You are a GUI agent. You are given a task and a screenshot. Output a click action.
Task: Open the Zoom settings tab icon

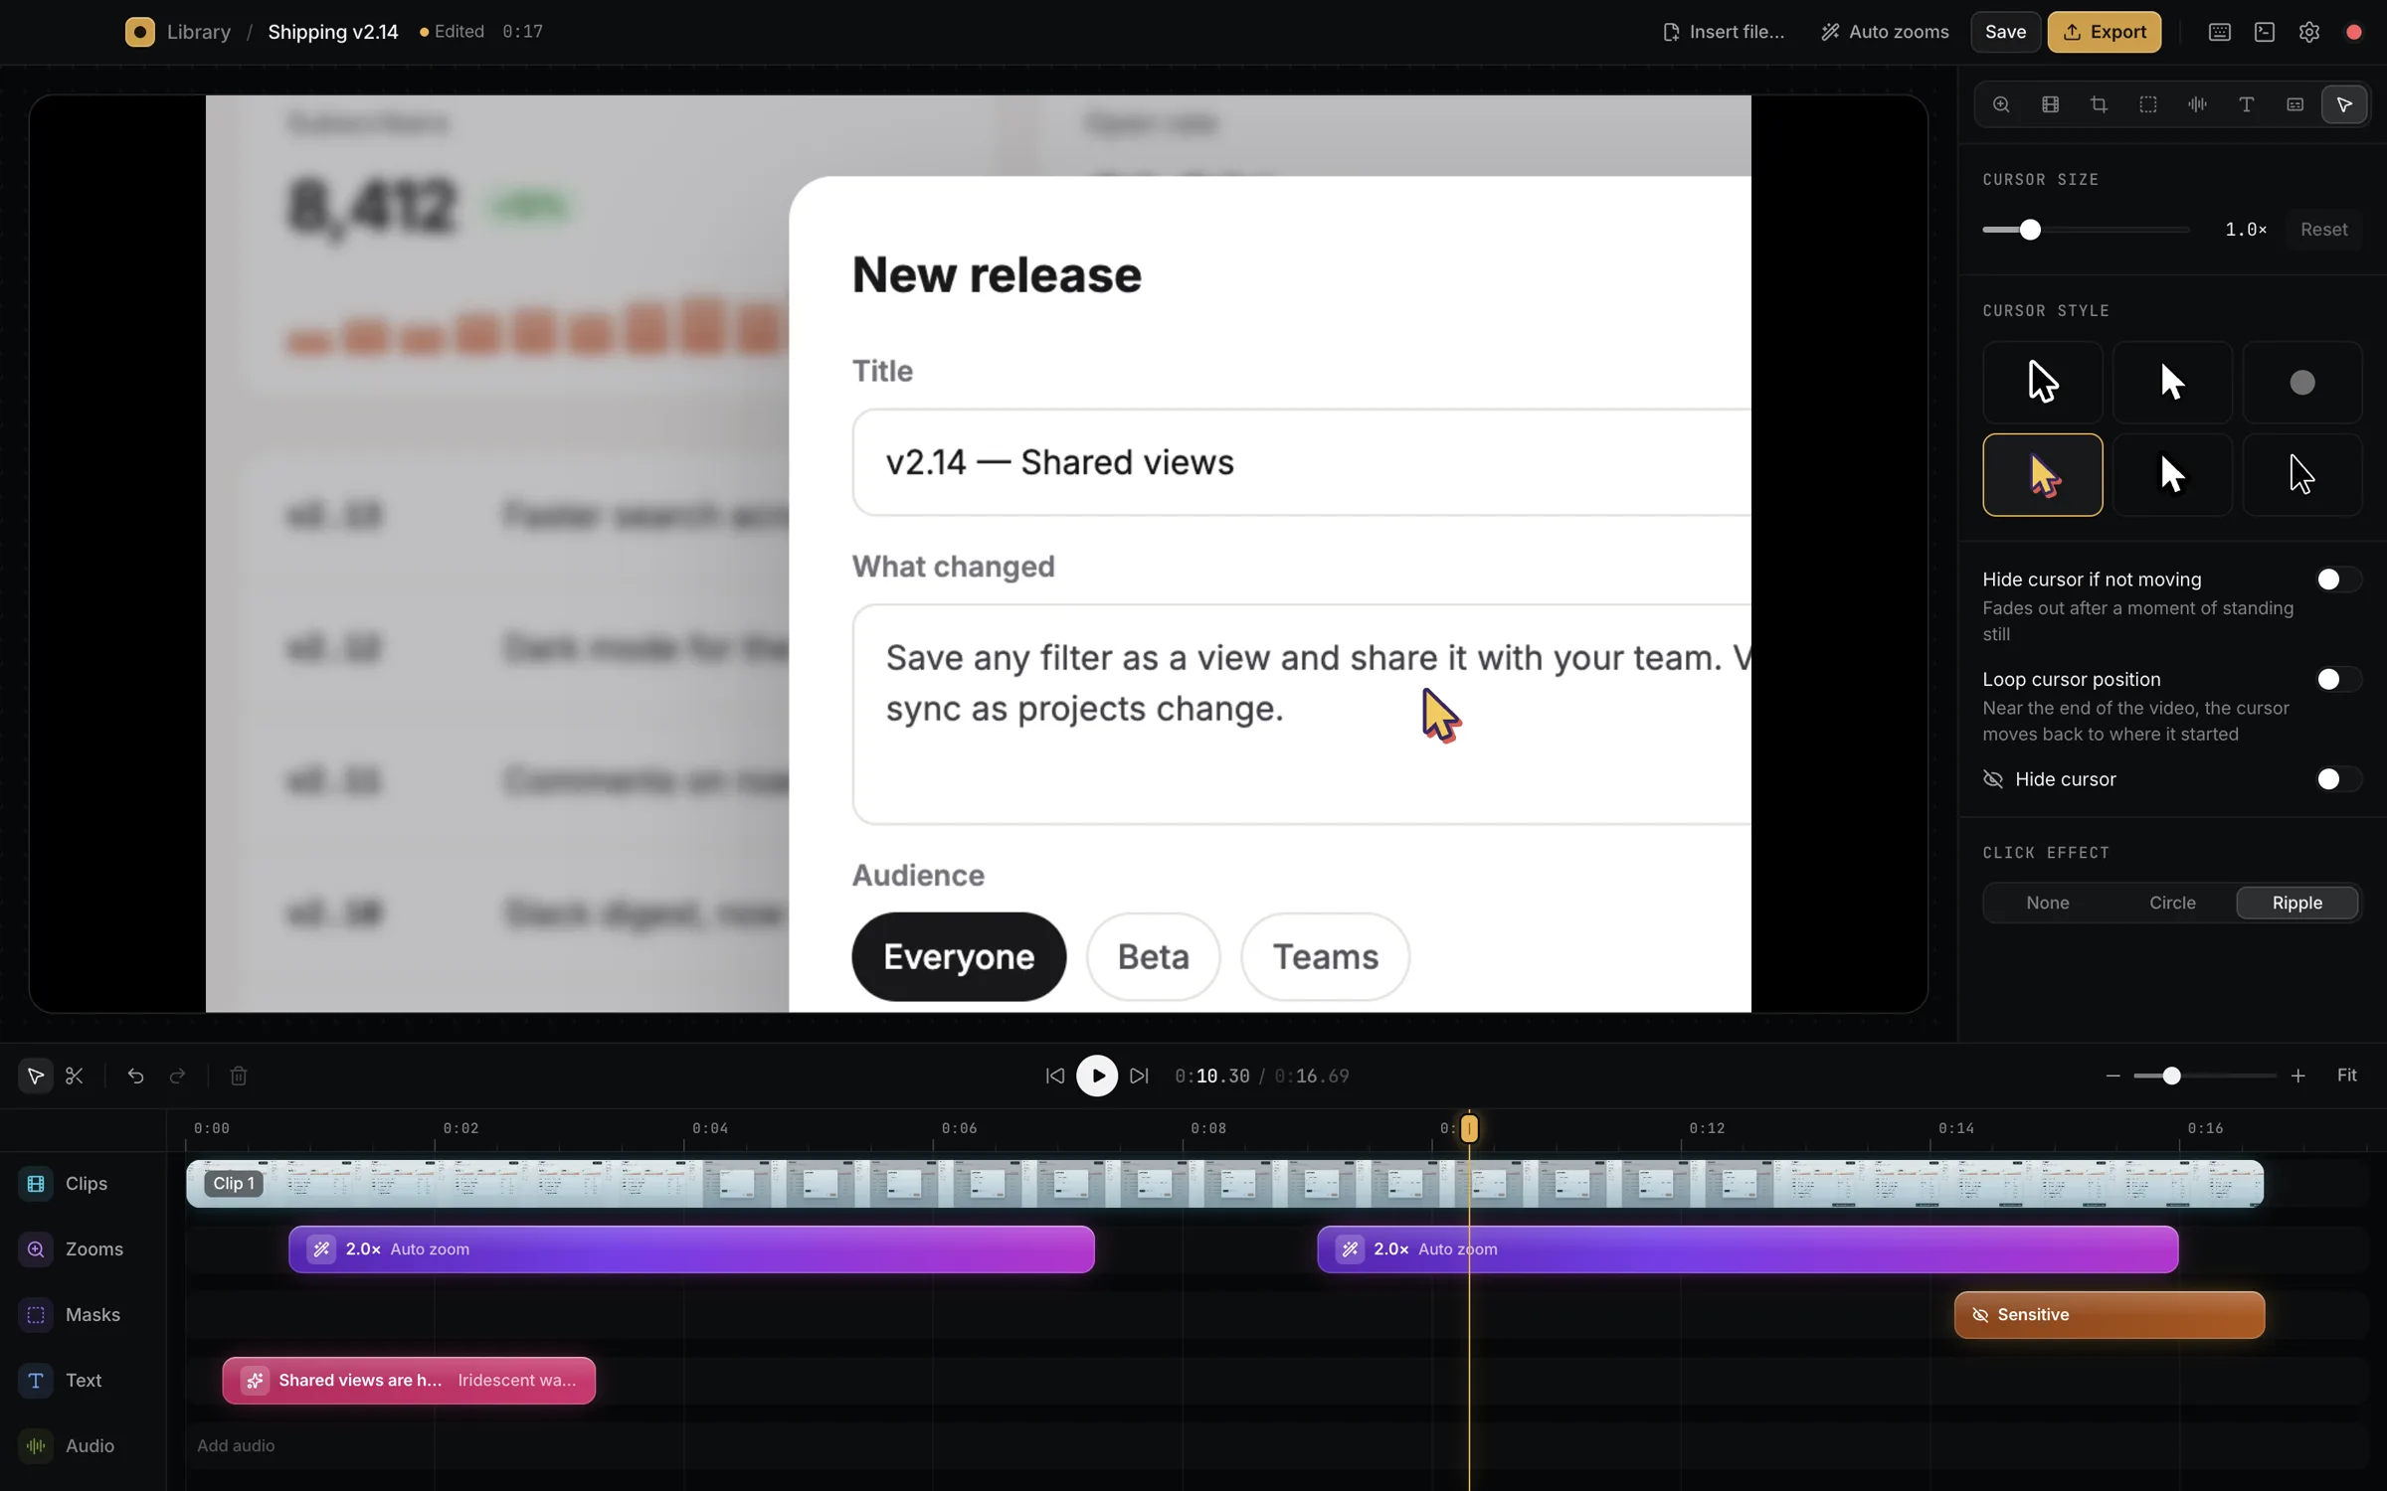2001,104
